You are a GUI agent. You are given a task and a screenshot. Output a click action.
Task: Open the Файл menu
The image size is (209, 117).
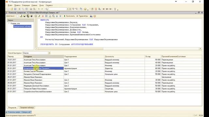click(10, 6)
